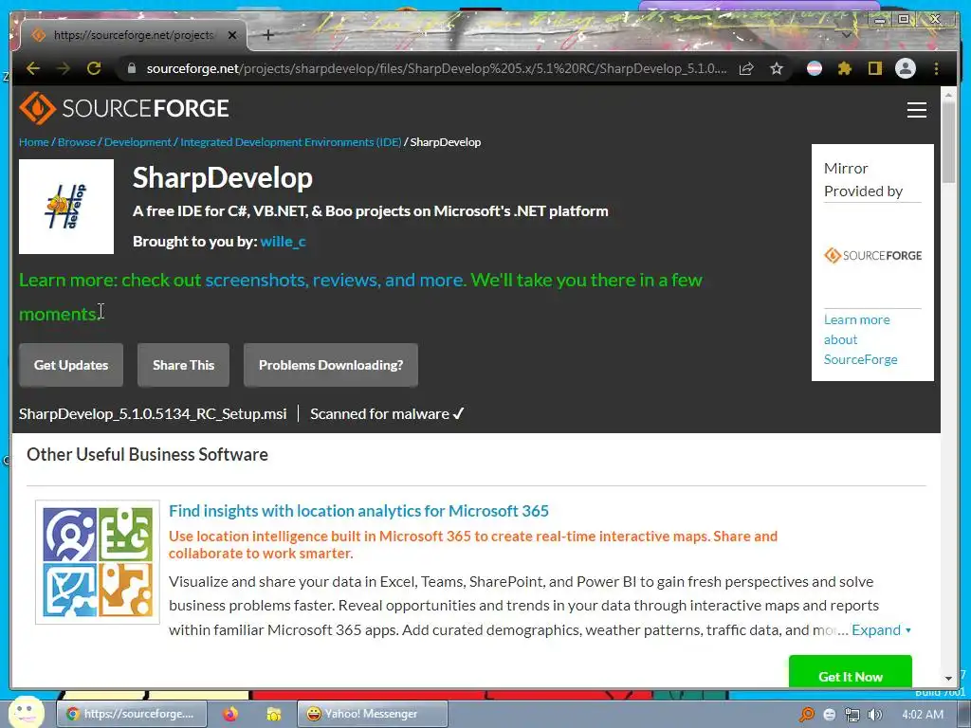The width and height of the screenshot is (971, 728).
Task: Open 'Find insights with location analytics' link
Action: point(358,511)
